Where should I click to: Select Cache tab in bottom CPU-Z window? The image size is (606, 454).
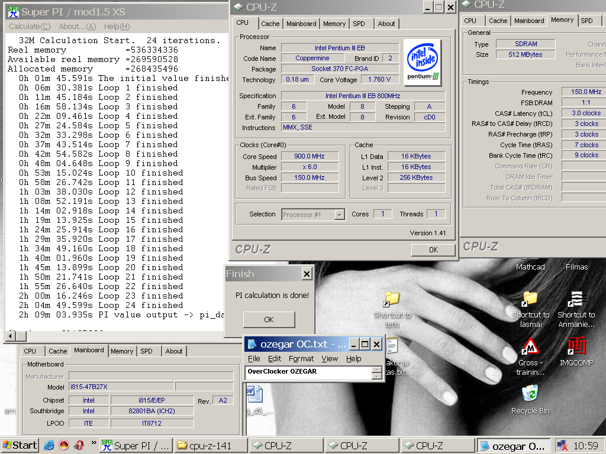click(x=57, y=351)
